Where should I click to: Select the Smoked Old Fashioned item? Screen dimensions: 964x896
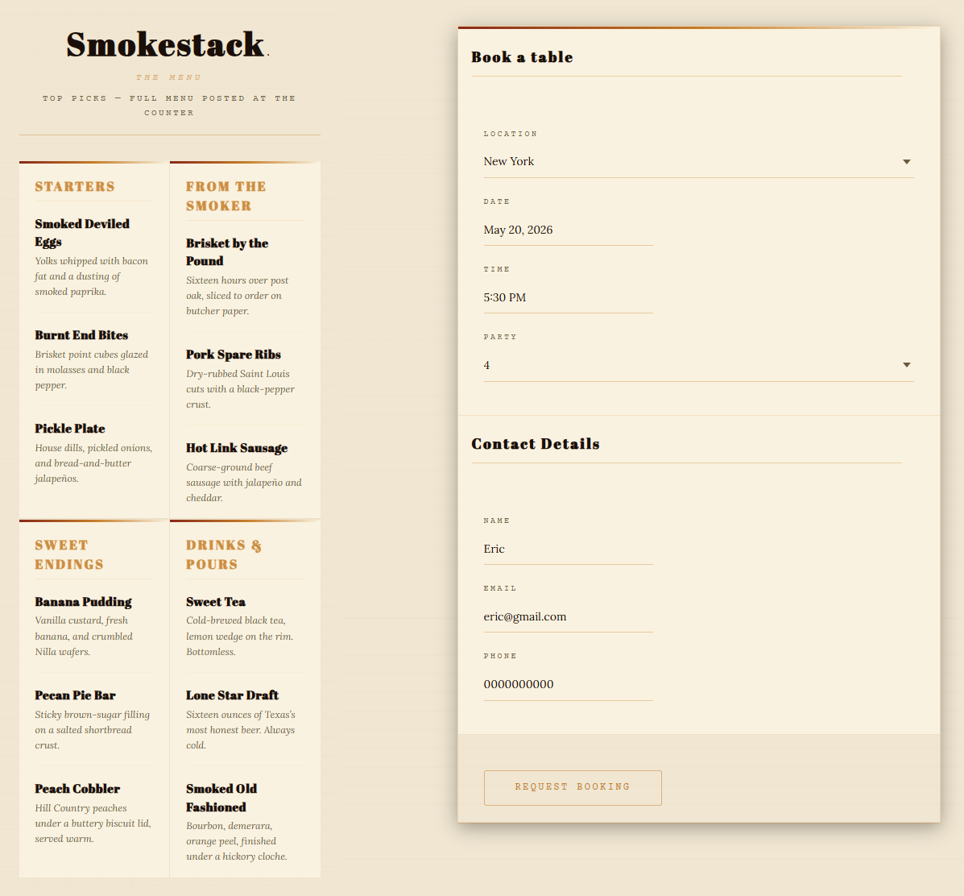(x=222, y=798)
